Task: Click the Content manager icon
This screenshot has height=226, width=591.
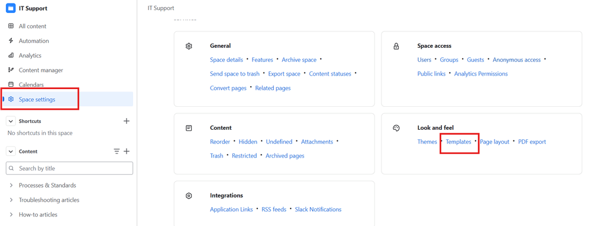Action: coord(11,70)
